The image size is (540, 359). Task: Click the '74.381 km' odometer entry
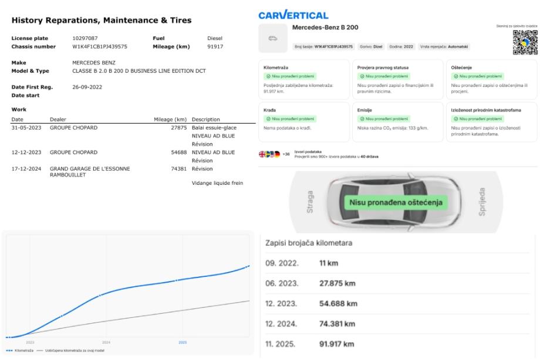pyautogui.click(x=337, y=324)
